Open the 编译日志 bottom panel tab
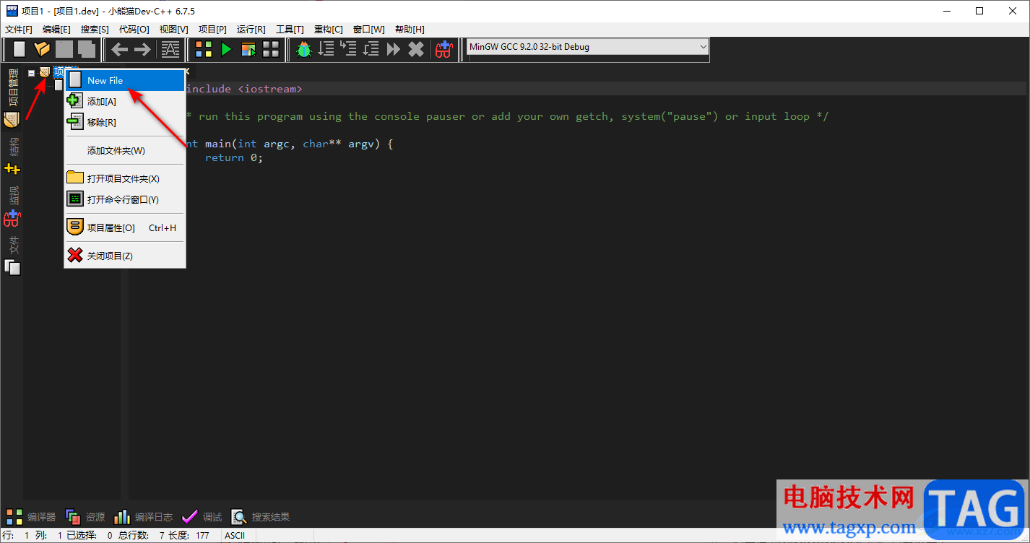1030x543 pixels. point(144,517)
